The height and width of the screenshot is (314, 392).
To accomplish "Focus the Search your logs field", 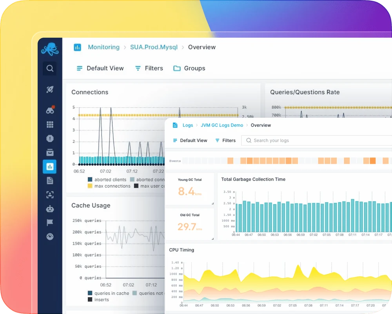I will [x=316, y=141].
